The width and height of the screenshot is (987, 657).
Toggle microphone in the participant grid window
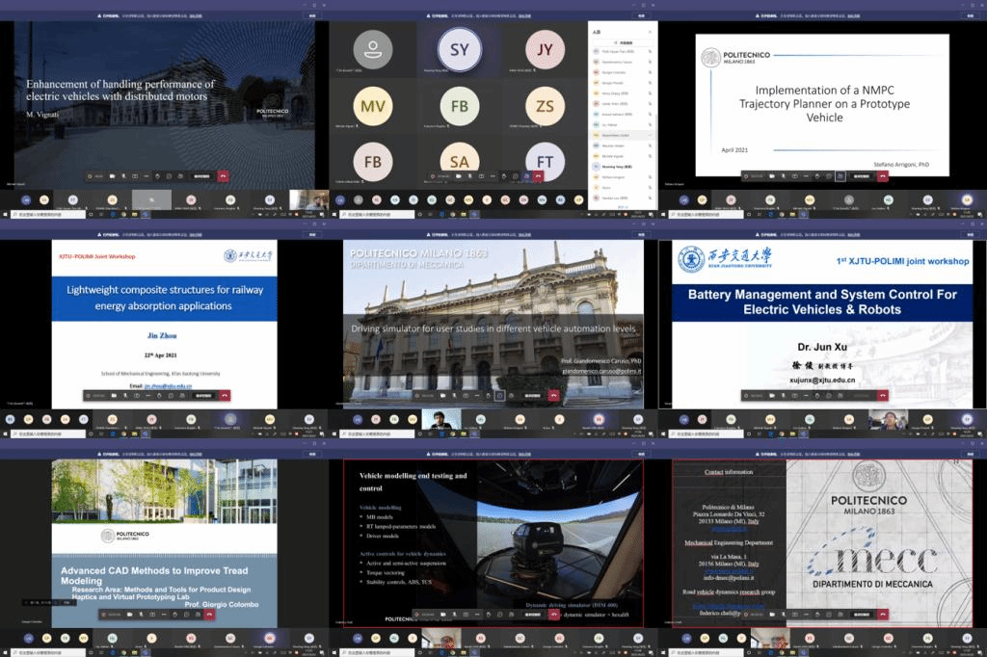click(x=469, y=176)
